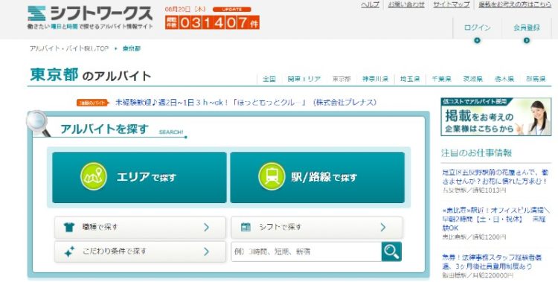Select the 群馬県 region tab
This screenshot has height=282, width=558.
coord(536,79)
